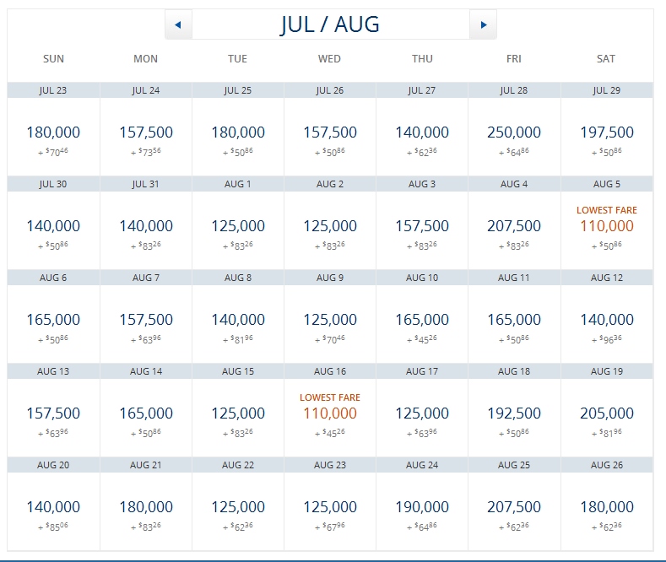Pick Jul 28 fare of 250,000 miles
The height and width of the screenshot is (562, 666).
click(x=514, y=132)
